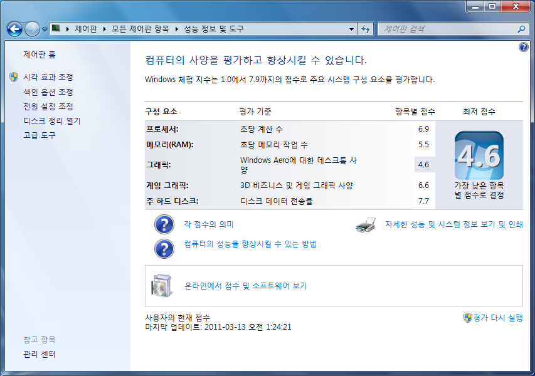Click the 게임 그래픽 score 6.6
Image resolution: width=535 pixels, height=376 pixels.
(423, 185)
